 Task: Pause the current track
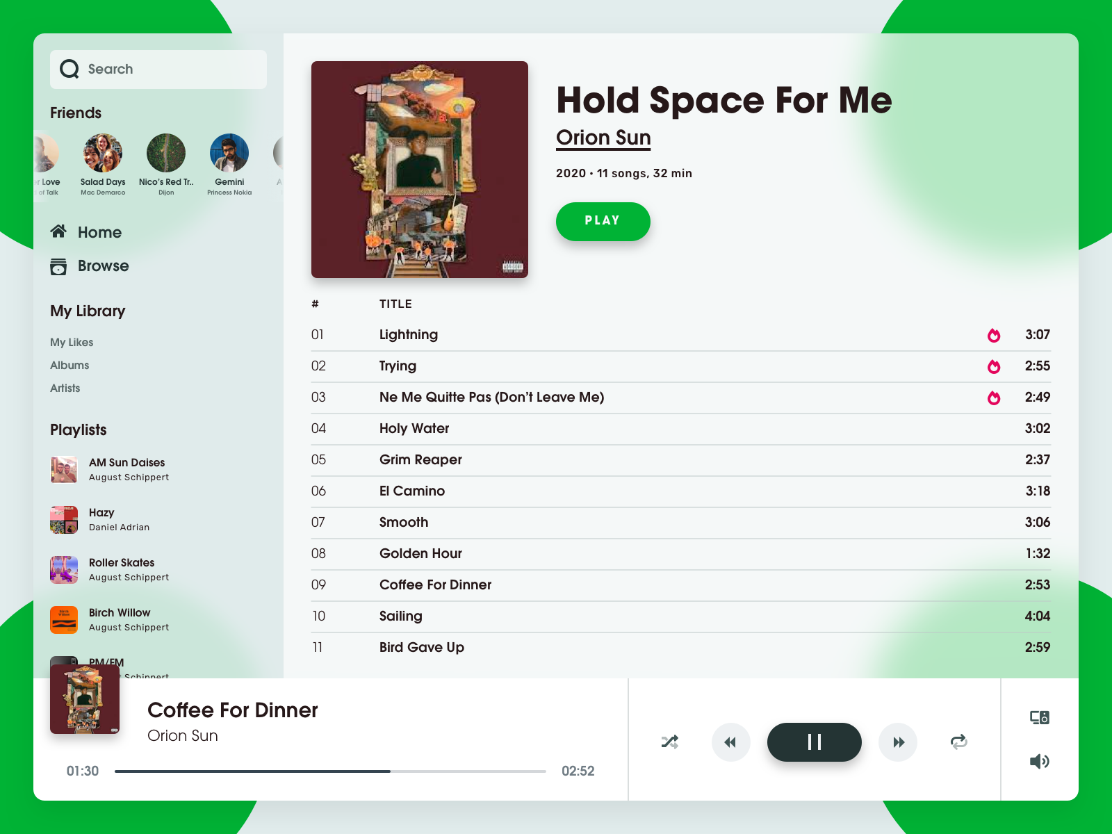pyautogui.click(x=815, y=742)
